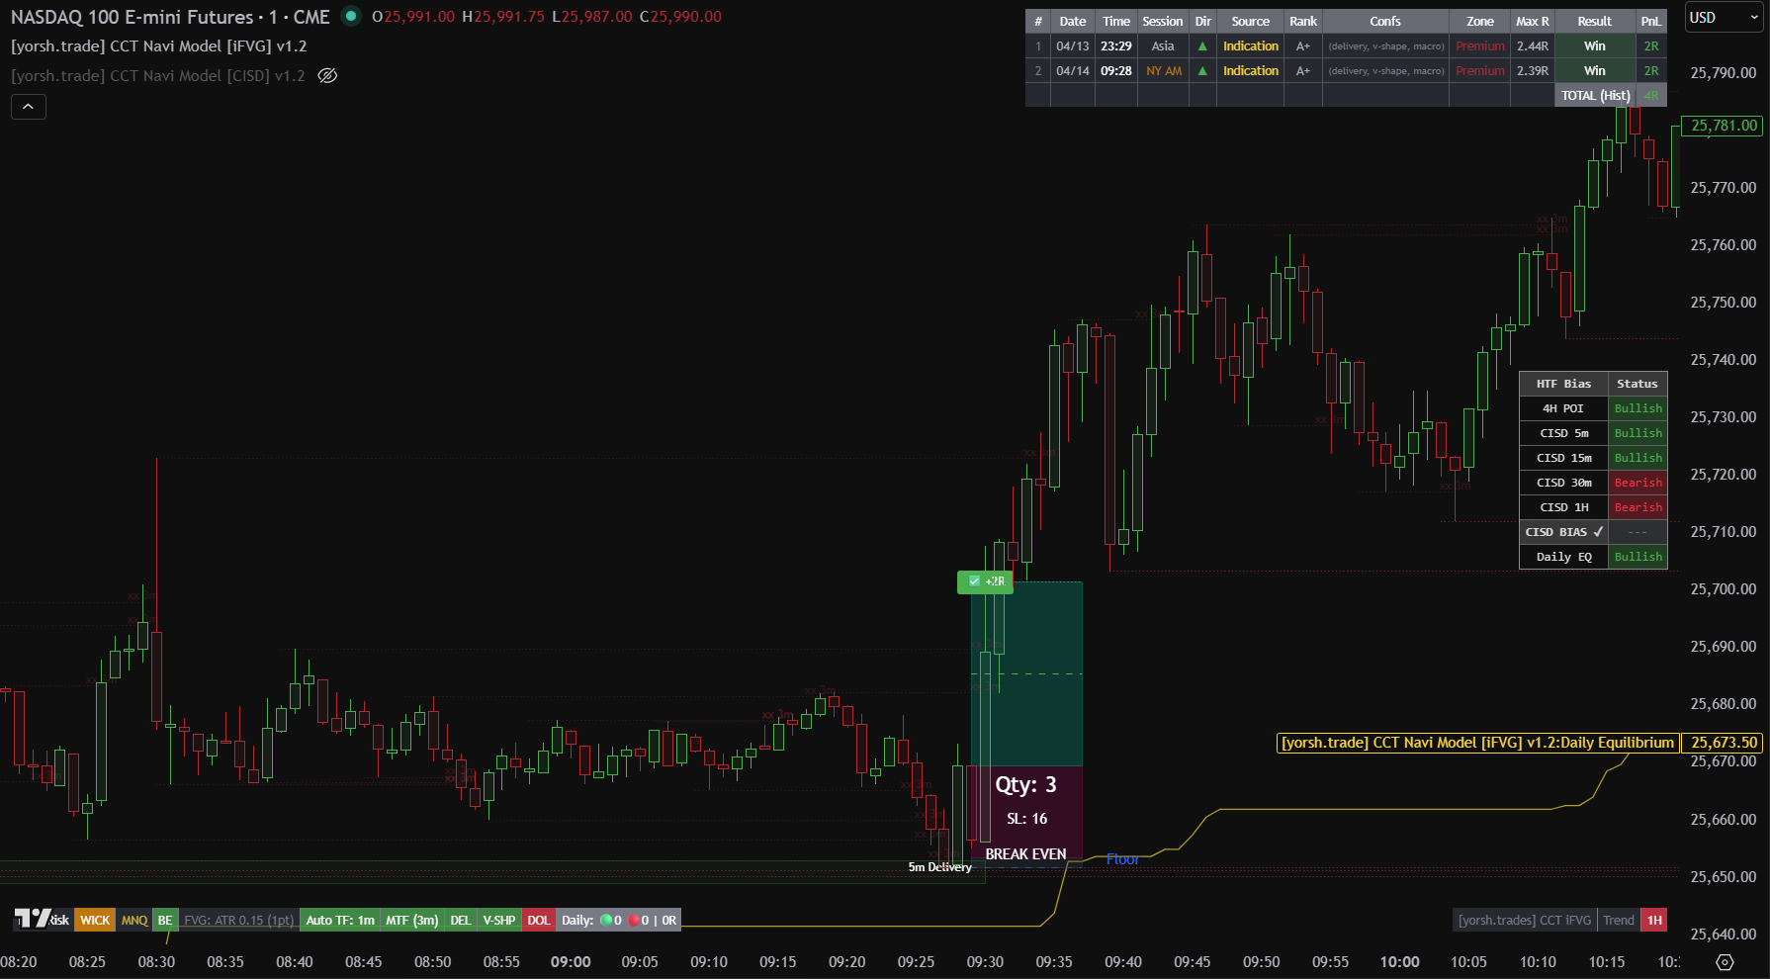Viewport: 1770px width, 979px height.
Task: Select the CCT Navi Model [iFVG] v1.2 legend
Action: tap(159, 45)
